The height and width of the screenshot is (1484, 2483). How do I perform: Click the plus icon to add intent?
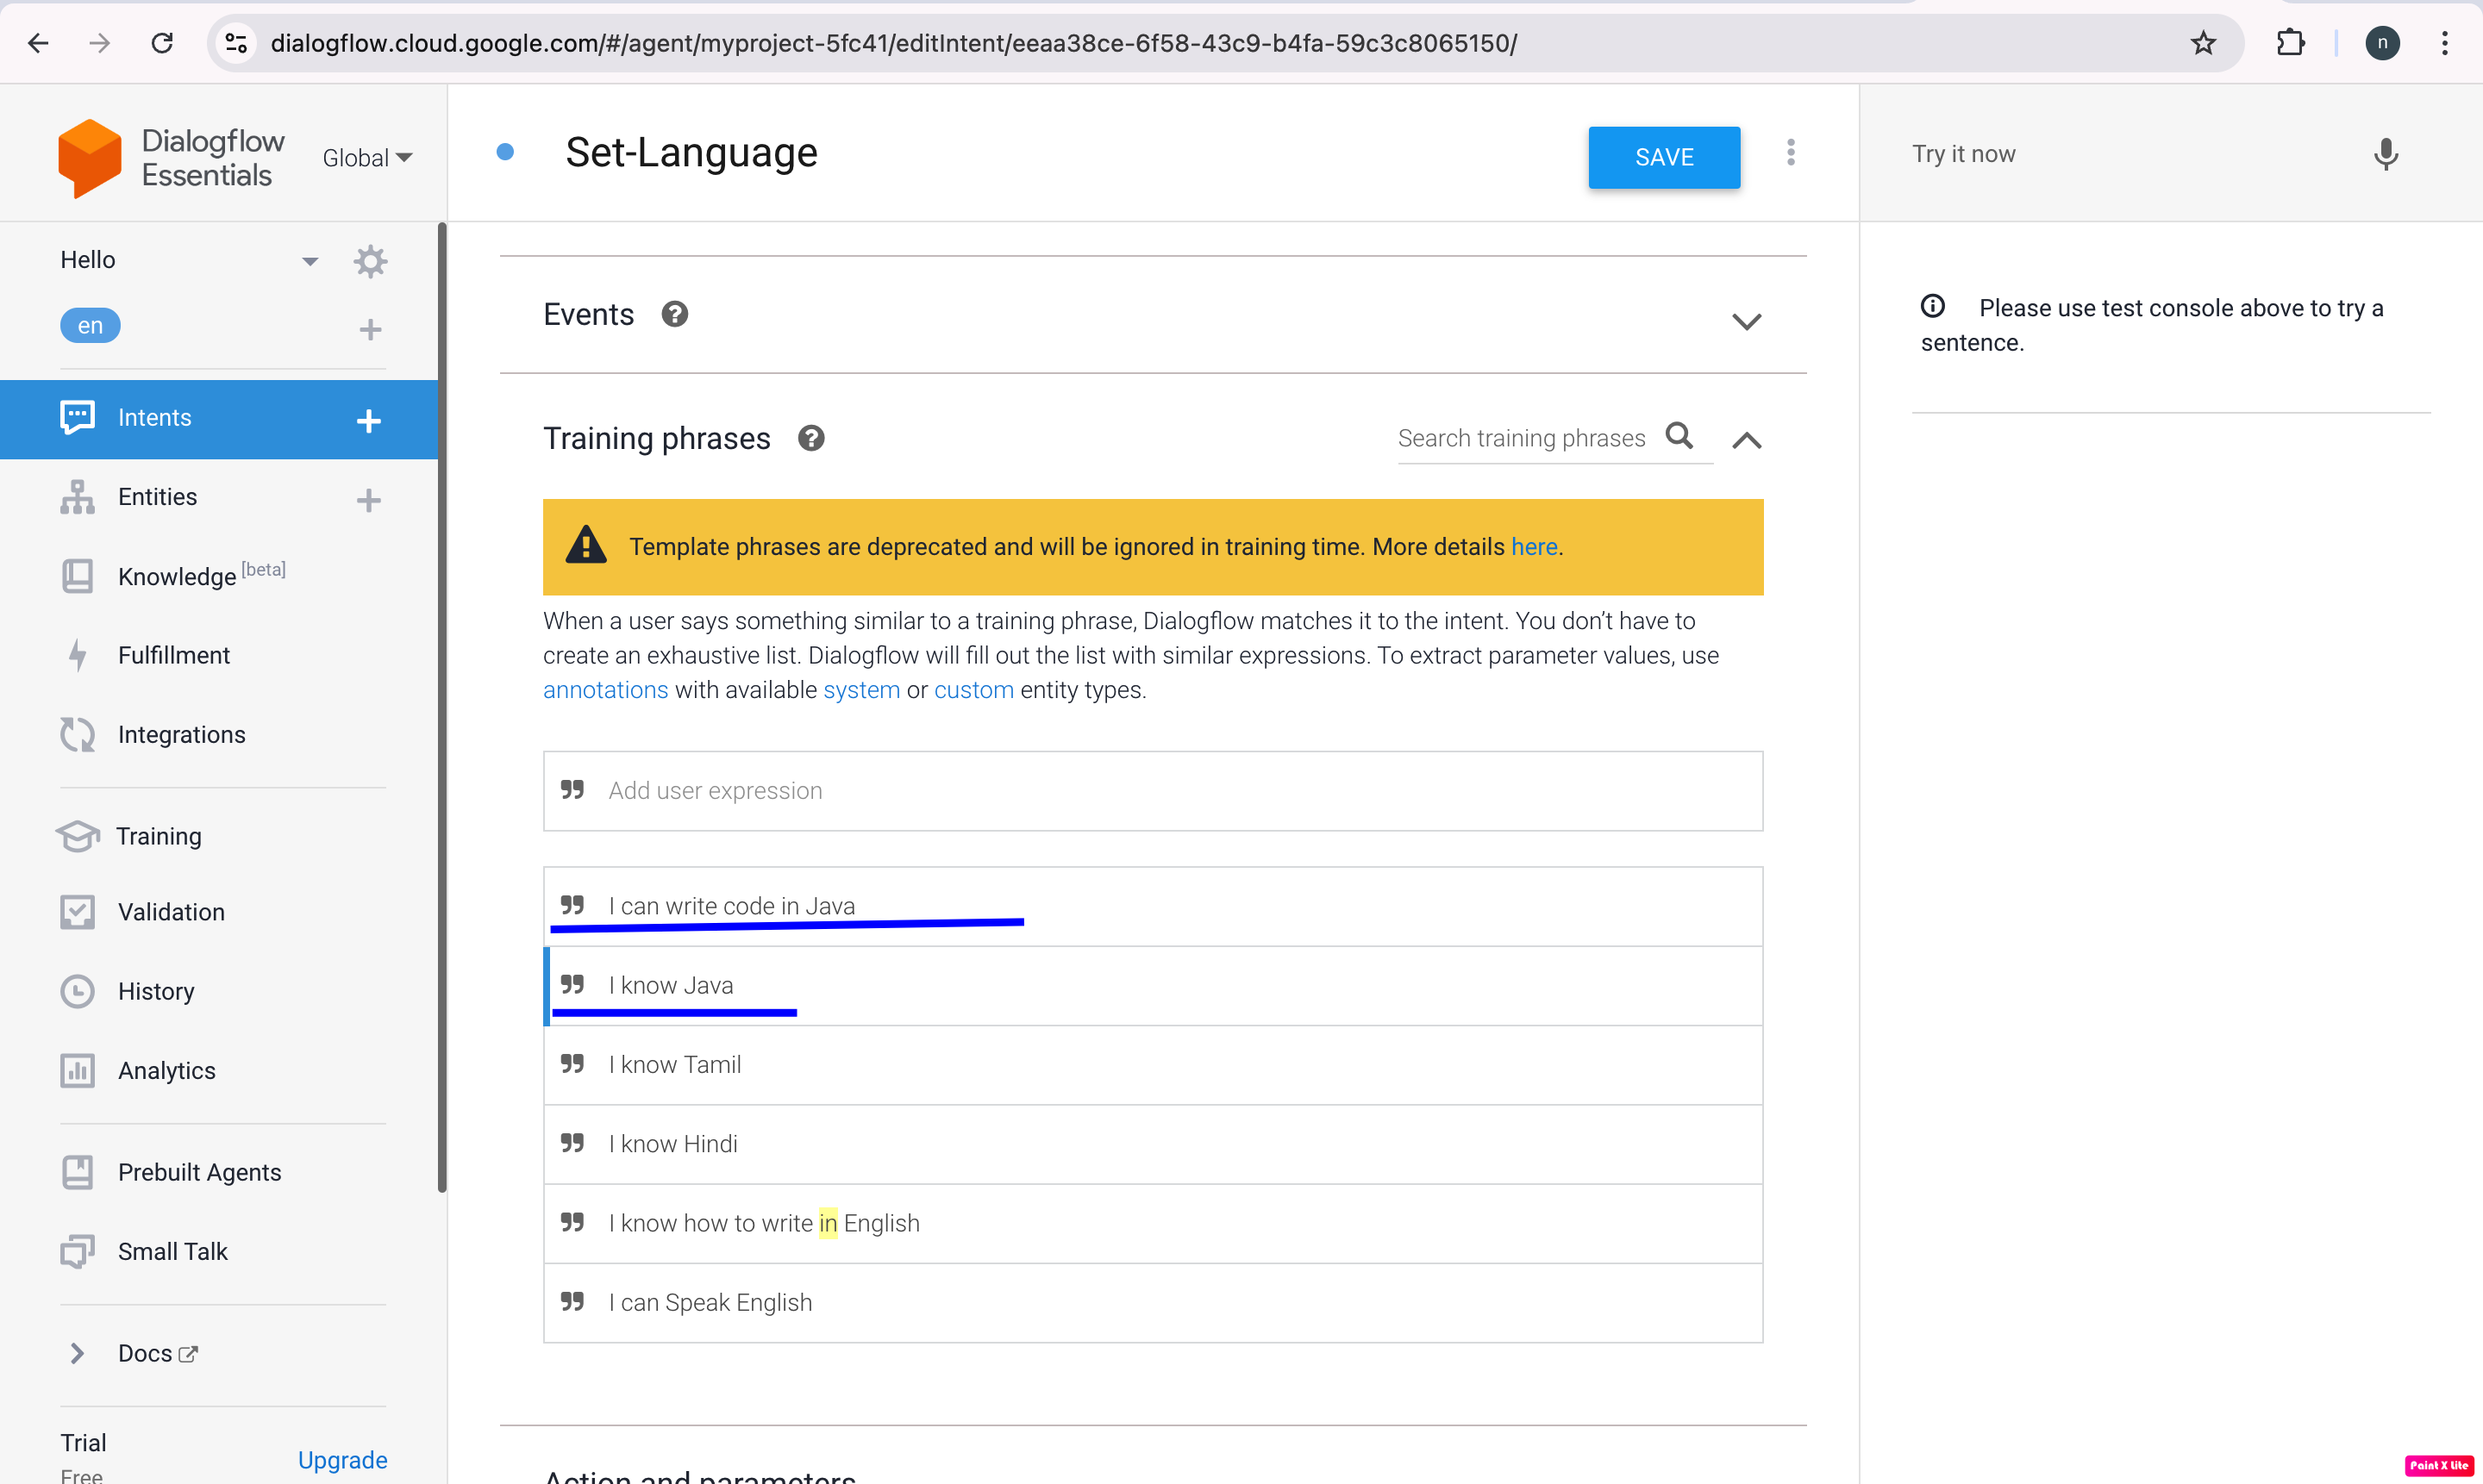pyautogui.click(x=369, y=421)
